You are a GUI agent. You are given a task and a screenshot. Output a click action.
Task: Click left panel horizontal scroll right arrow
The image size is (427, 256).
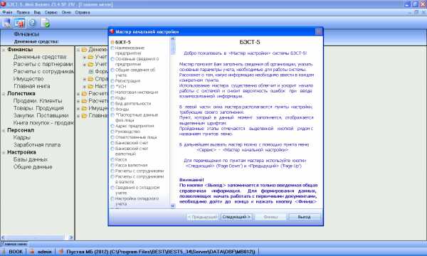coord(71,238)
